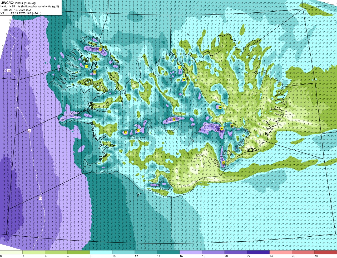Click the yellow '30' label near southeast coast
The image size is (337, 258).
tap(224, 163)
